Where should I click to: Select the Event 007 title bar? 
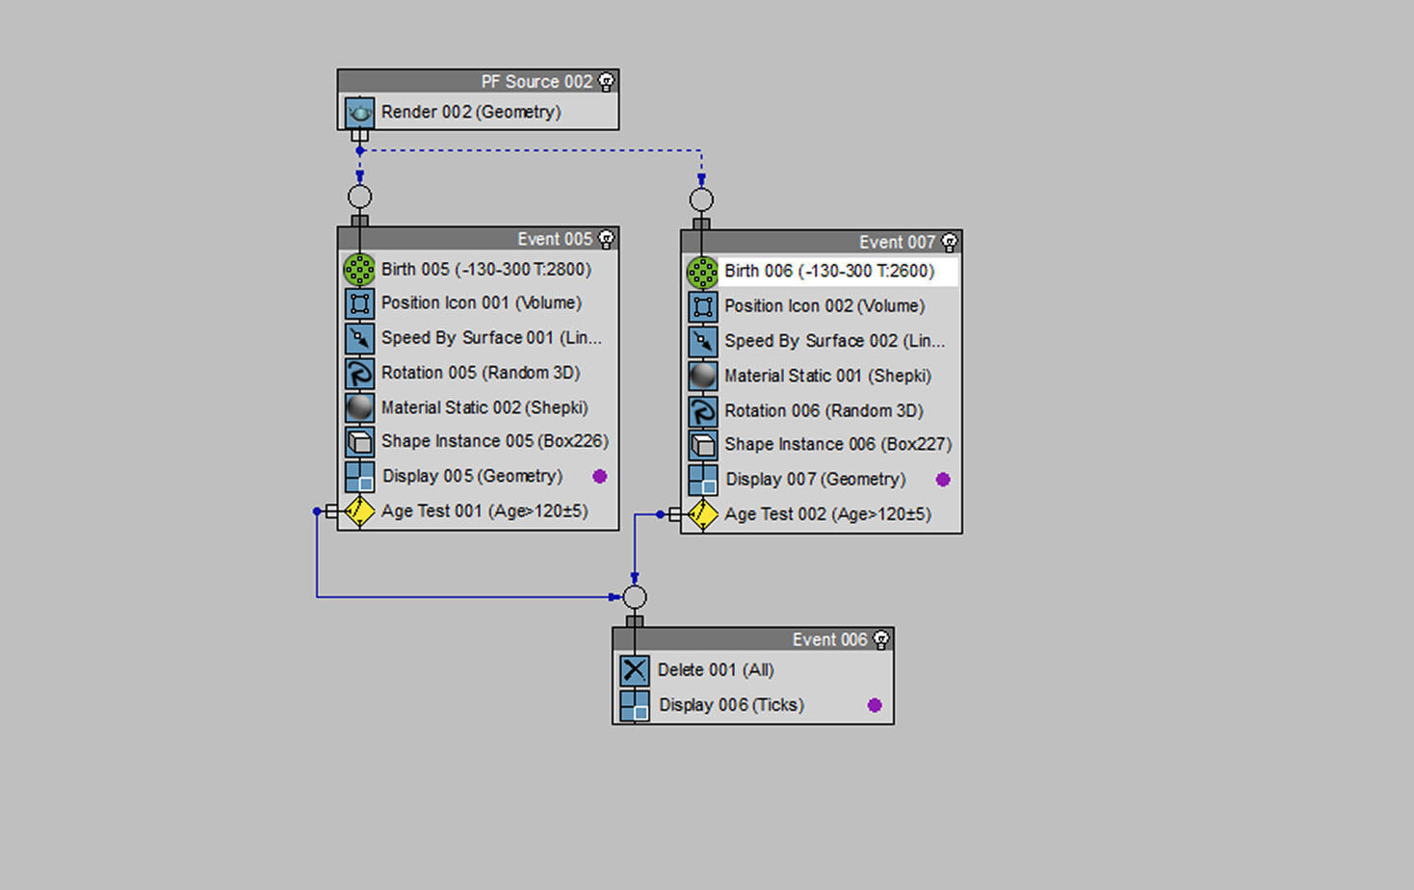(x=822, y=242)
